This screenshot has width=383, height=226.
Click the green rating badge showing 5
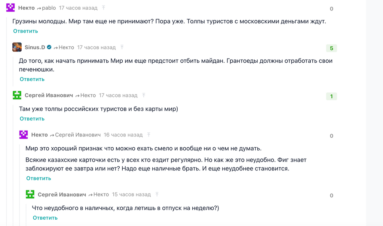coord(331,48)
